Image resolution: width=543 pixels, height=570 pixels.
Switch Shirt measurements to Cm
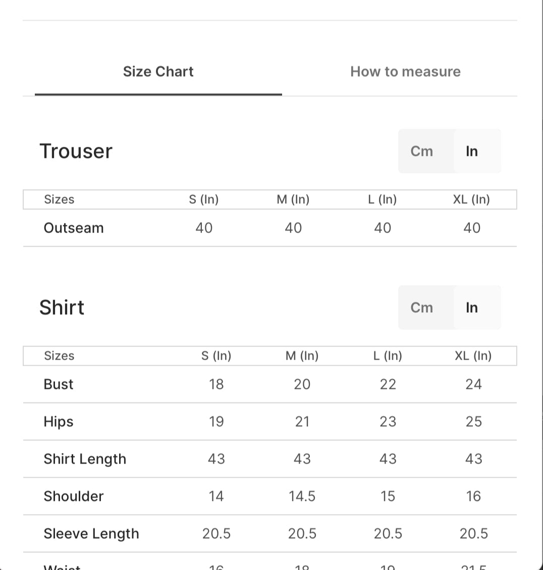(x=421, y=308)
